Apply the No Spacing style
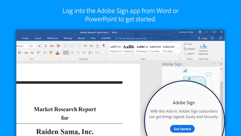241x136 pixels. [168, 49]
